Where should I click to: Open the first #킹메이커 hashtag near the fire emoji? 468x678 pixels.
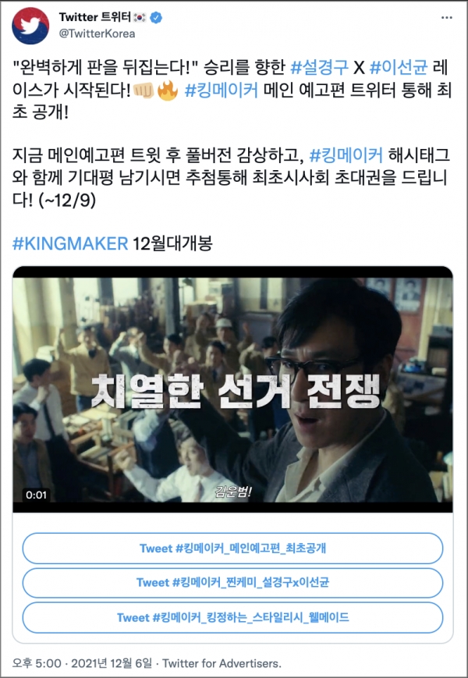pyautogui.click(x=221, y=91)
